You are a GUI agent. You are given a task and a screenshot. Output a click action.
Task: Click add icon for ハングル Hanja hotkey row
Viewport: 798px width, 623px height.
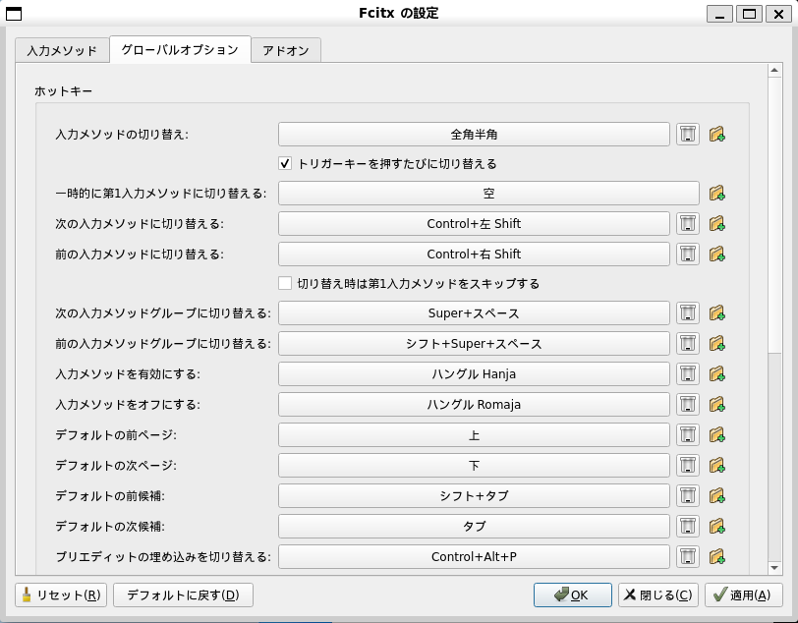(x=716, y=374)
